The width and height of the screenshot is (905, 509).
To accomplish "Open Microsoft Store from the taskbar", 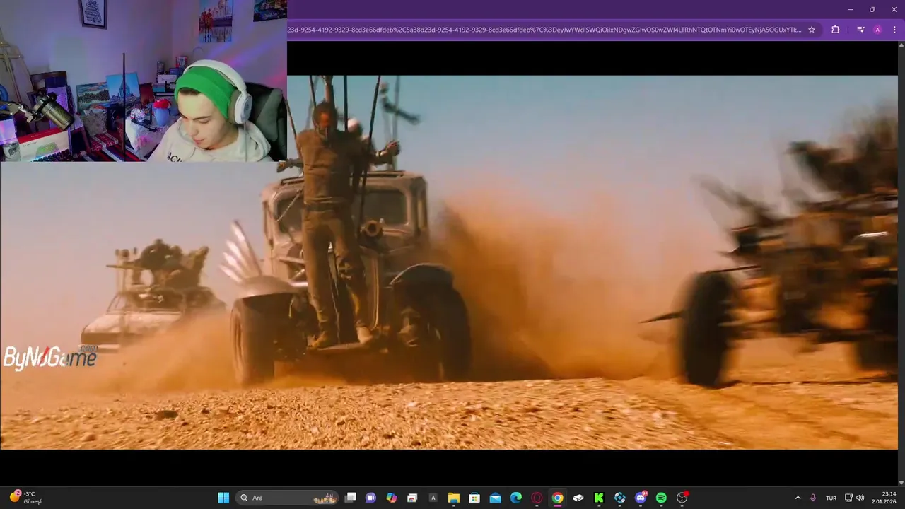I will (x=474, y=498).
